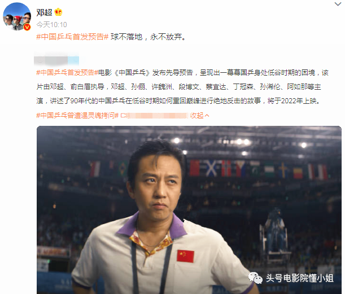Viewport: 345px width, 294px height.
Task: Click the blurred video link after hashtag
Action: point(155,115)
